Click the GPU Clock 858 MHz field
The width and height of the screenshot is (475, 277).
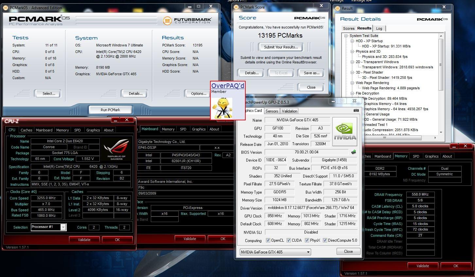coord(274,216)
